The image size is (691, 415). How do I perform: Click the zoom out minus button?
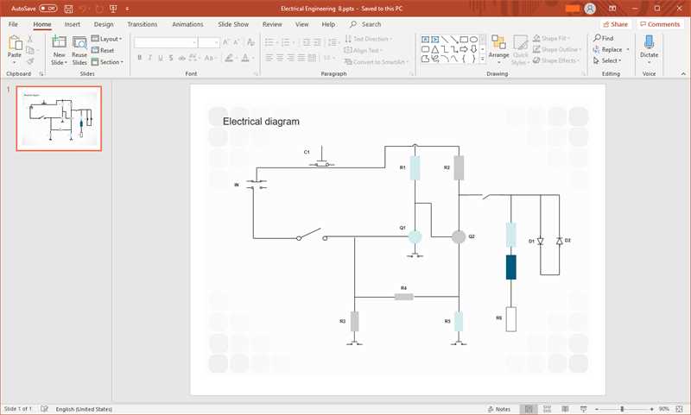tap(597, 409)
